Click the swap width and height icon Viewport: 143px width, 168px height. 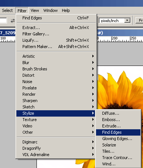point(13,20)
